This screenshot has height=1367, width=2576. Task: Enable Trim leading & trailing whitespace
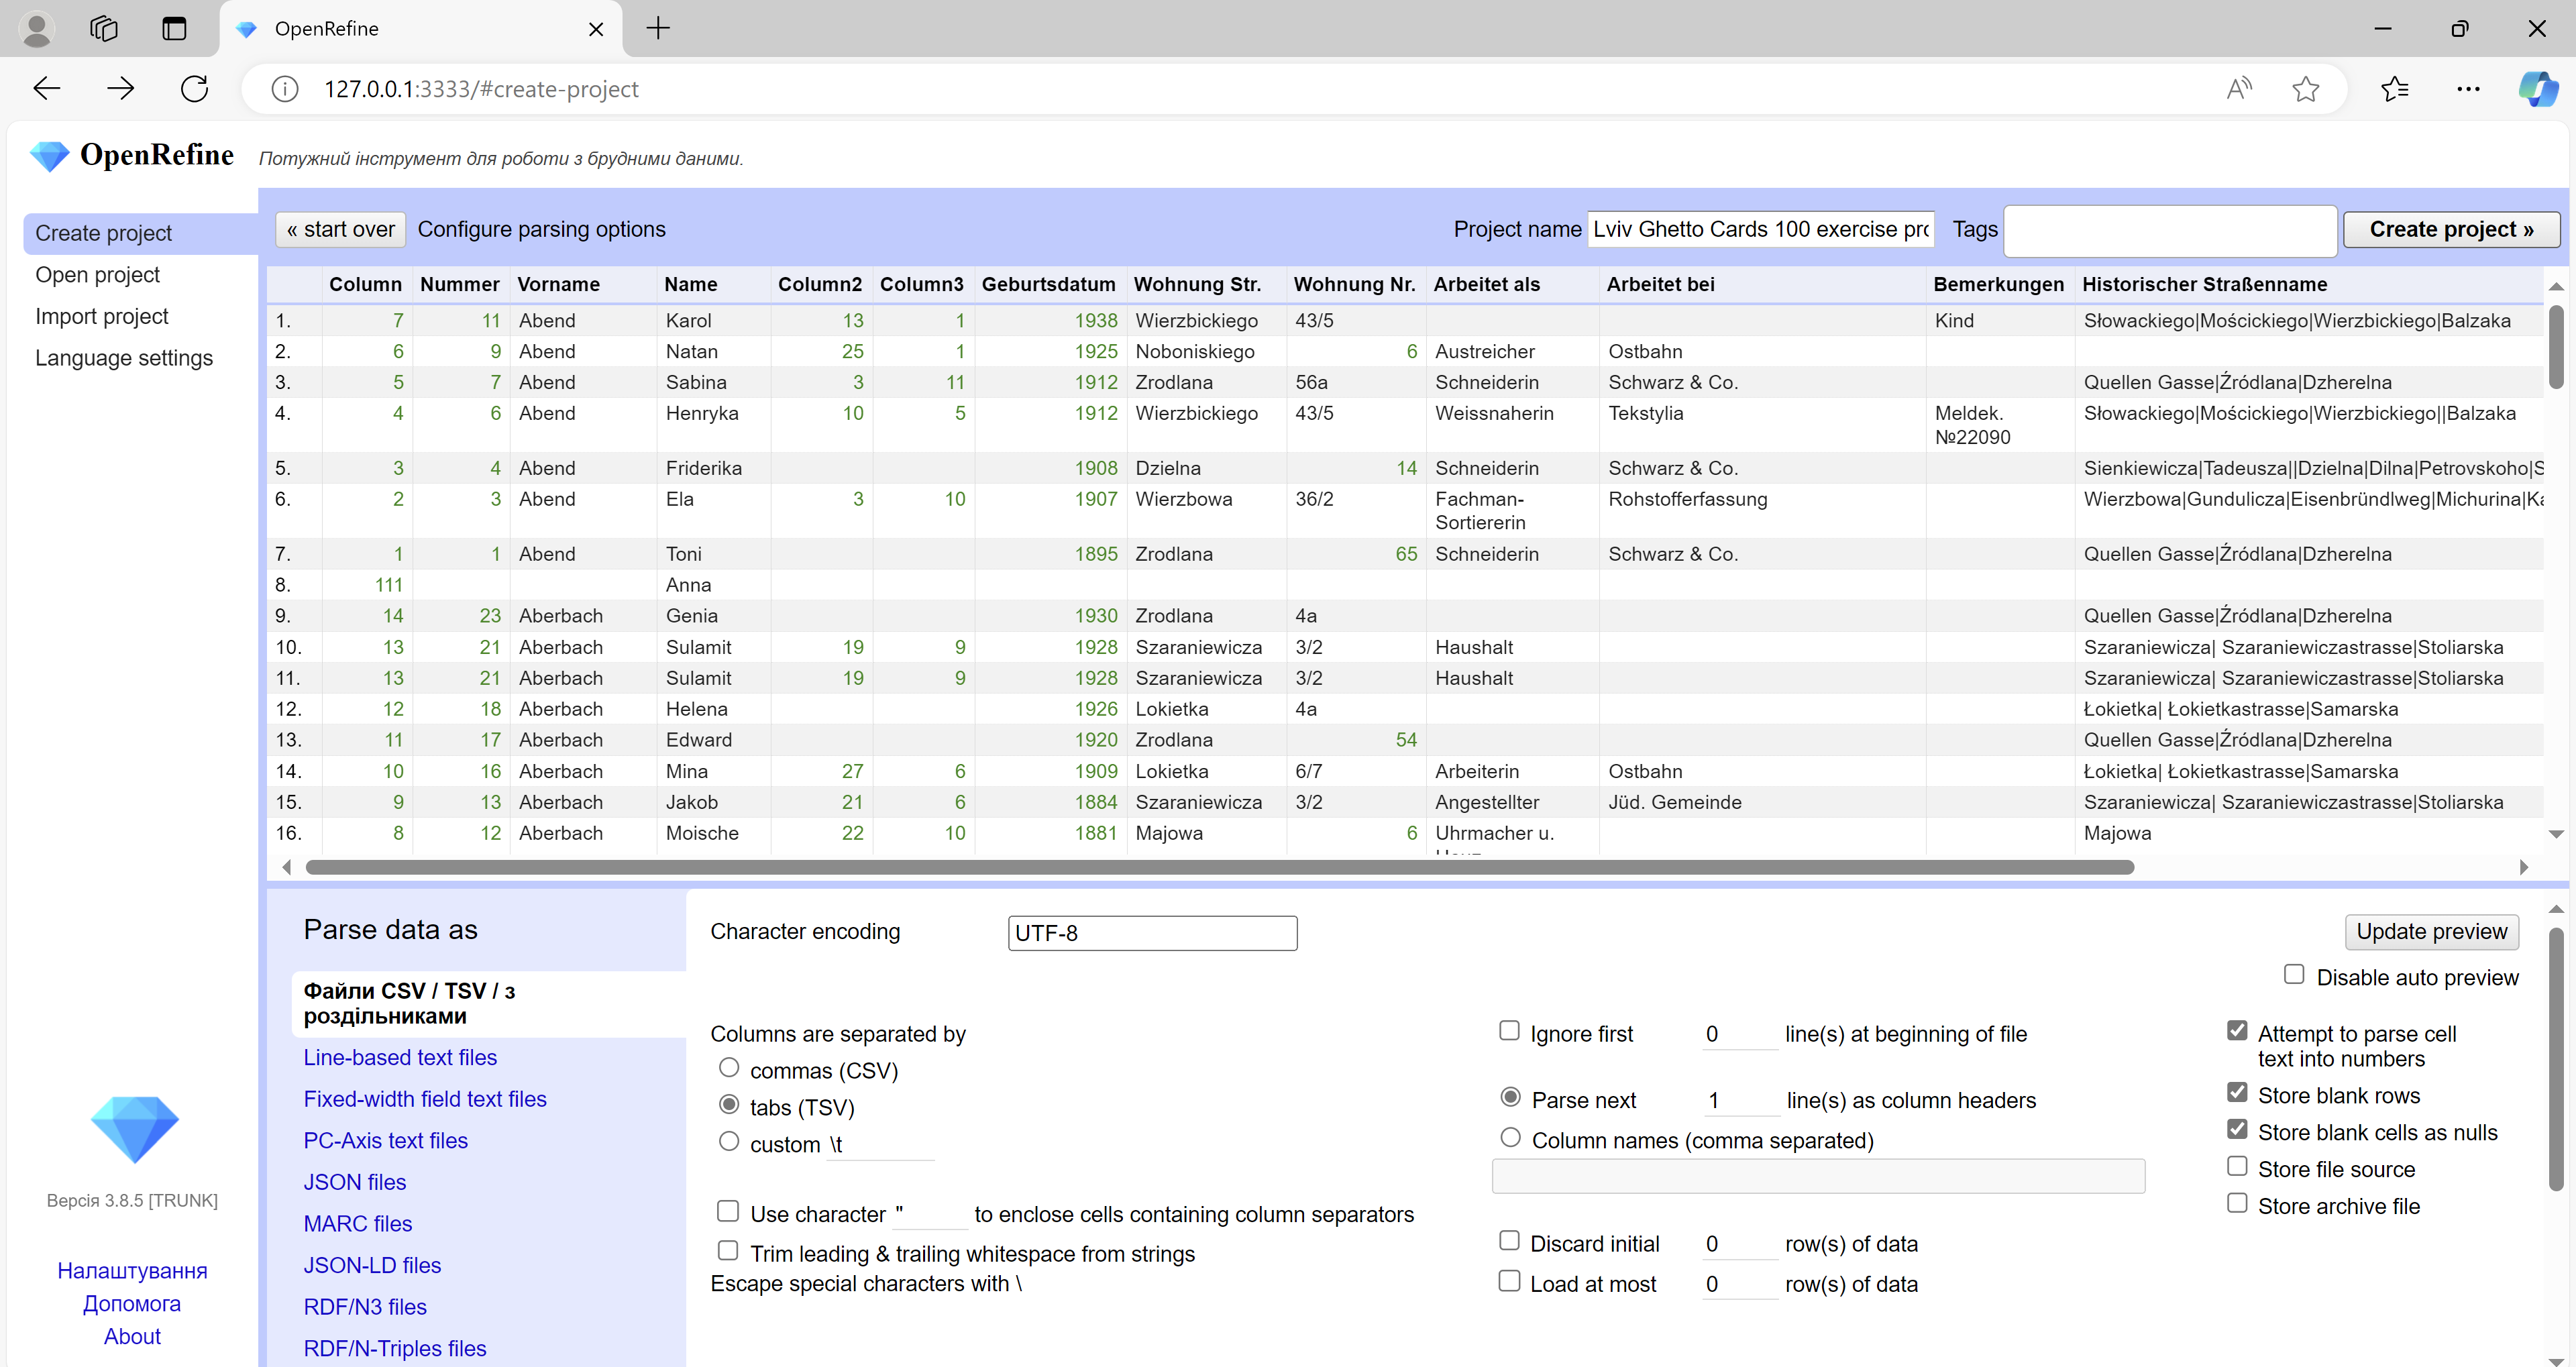click(x=728, y=1251)
